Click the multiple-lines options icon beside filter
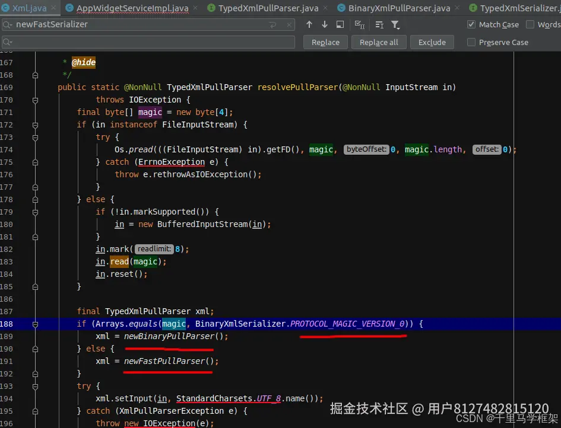 pos(379,24)
